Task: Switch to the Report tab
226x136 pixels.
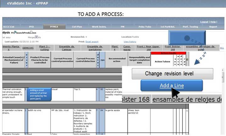Action: [x=213, y=27]
